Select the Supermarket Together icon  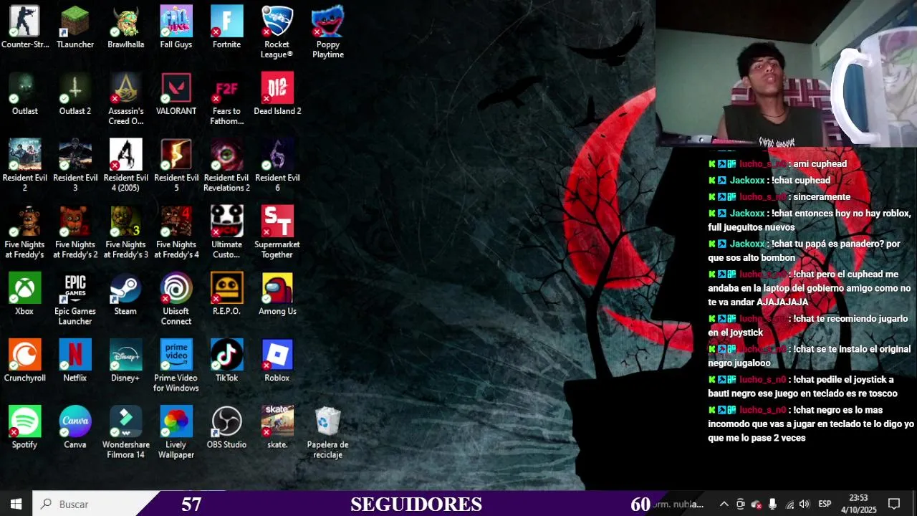coord(277,232)
